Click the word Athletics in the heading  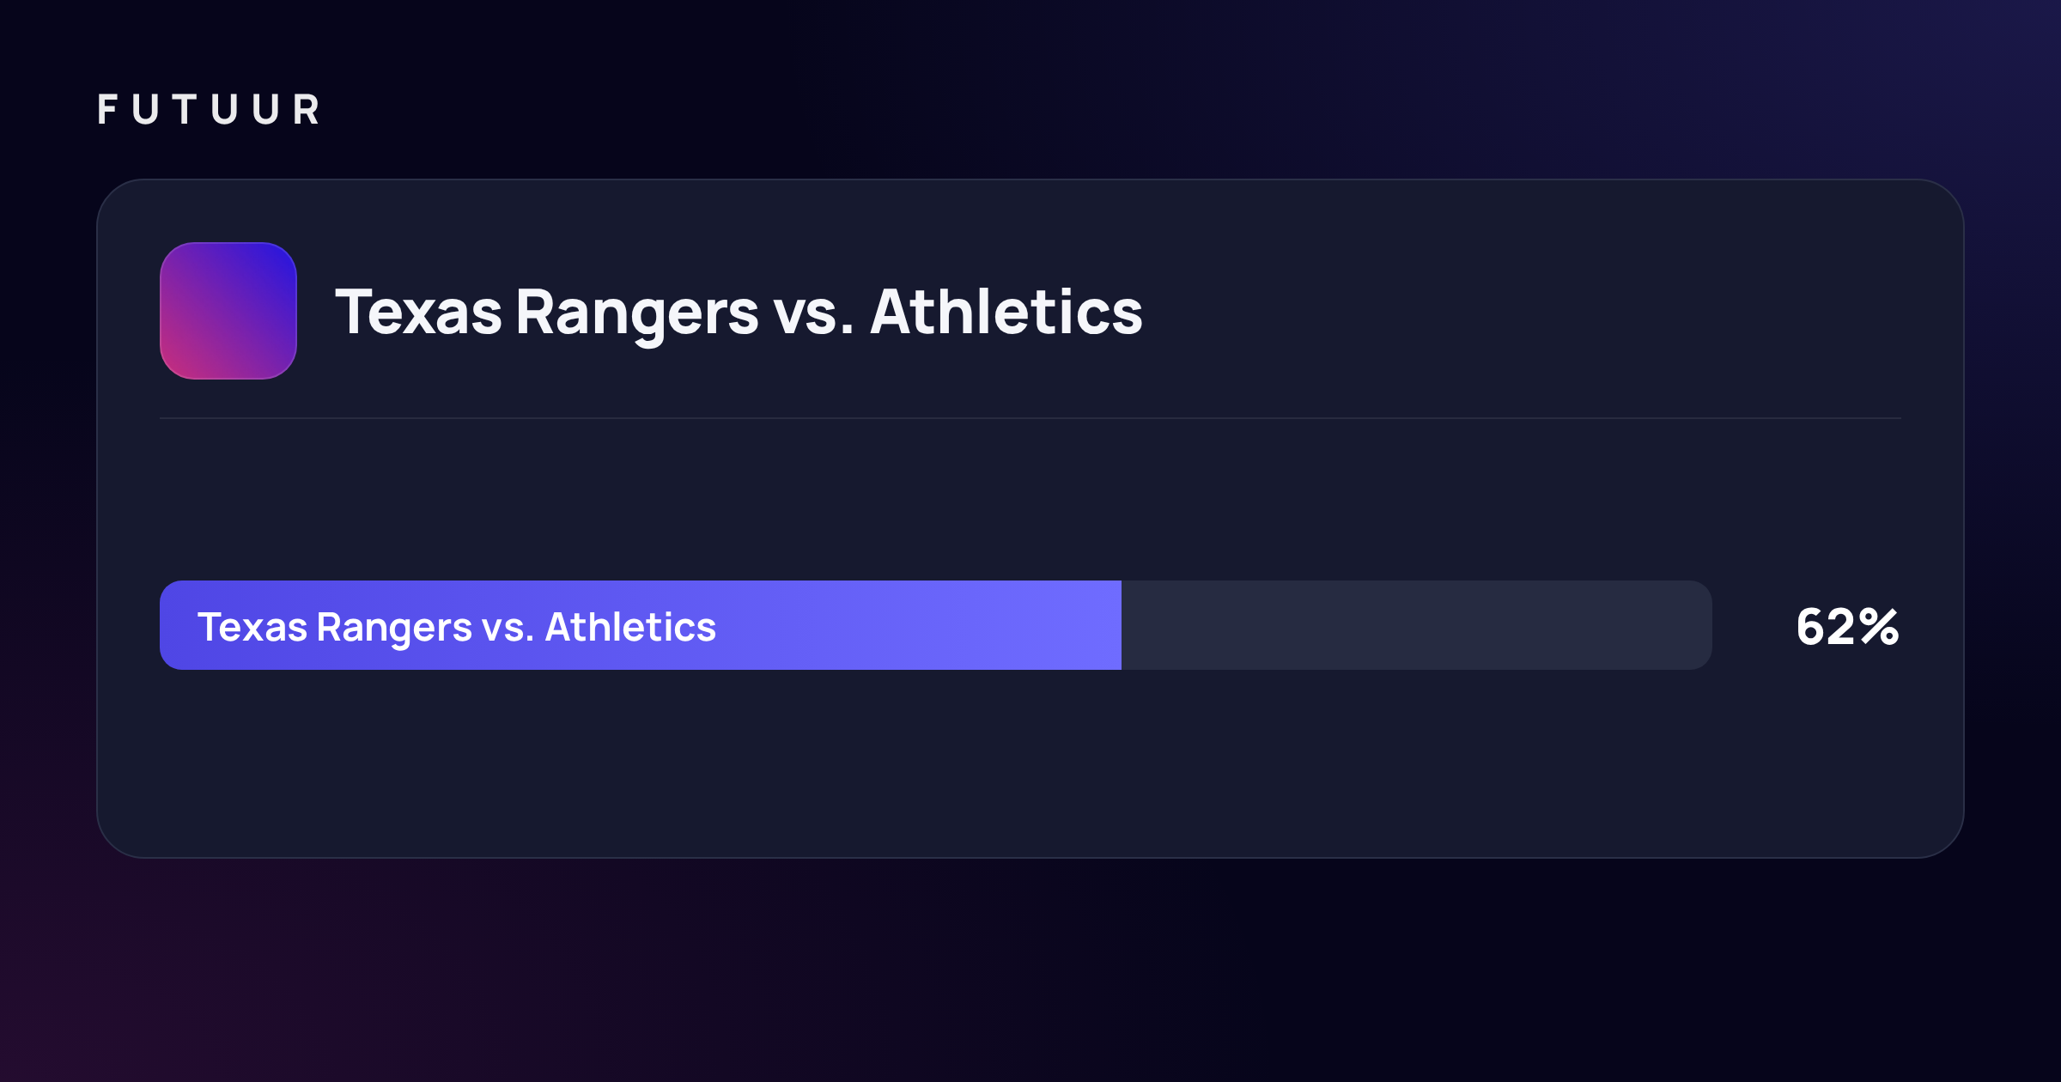click(1006, 311)
